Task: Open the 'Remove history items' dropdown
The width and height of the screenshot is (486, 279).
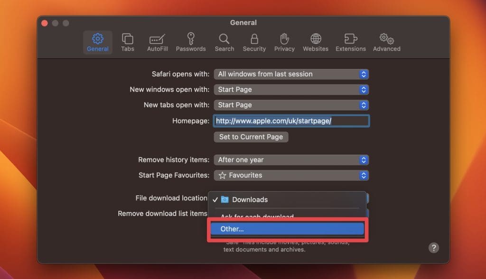Action: point(291,160)
